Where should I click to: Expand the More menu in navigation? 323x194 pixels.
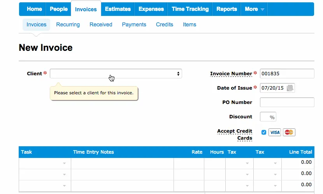tap(255, 9)
